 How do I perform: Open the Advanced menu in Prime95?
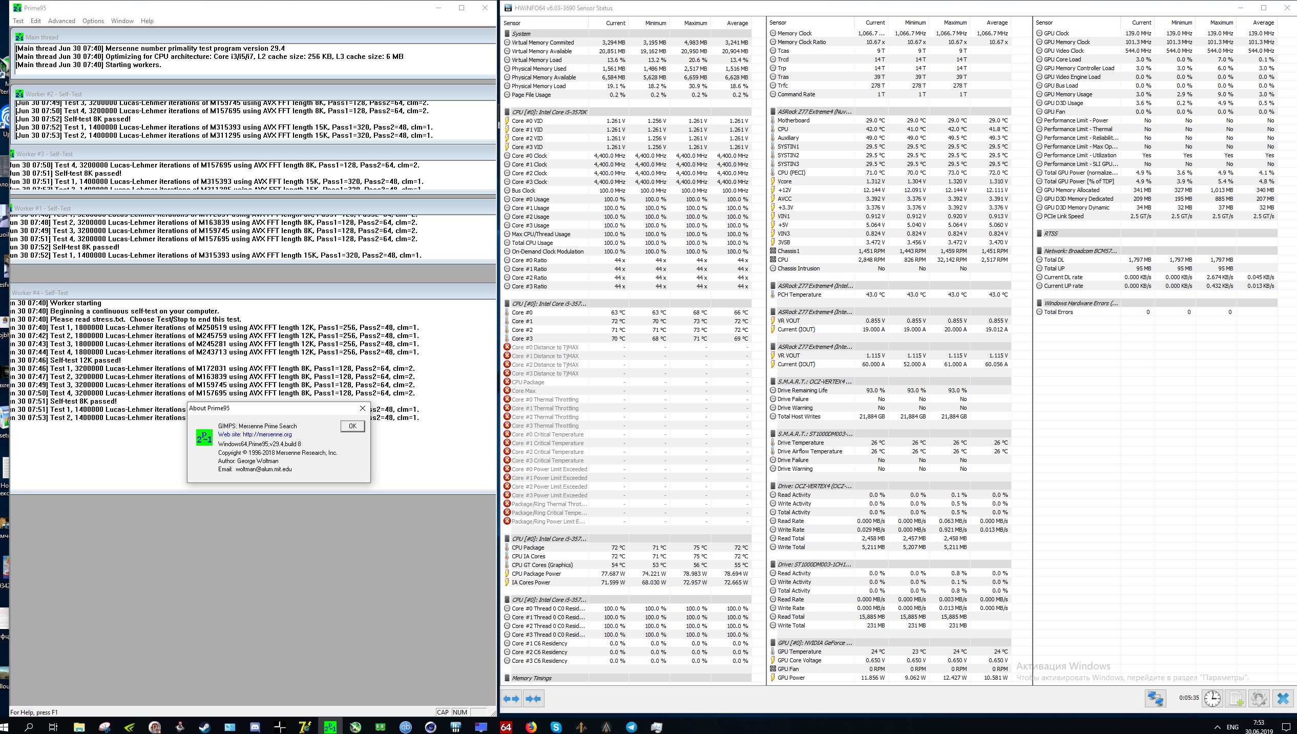[x=61, y=21]
